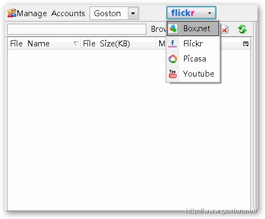Click the YouTube logo icon in menu
The height and width of the screenshot is (219, 265).
173,74
